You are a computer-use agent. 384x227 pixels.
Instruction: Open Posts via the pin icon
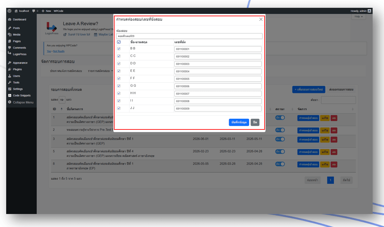click(x=9, y=28)
